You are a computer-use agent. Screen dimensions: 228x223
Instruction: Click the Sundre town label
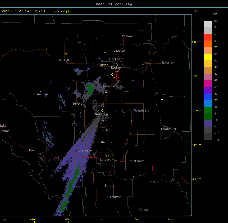pos(77,104)
